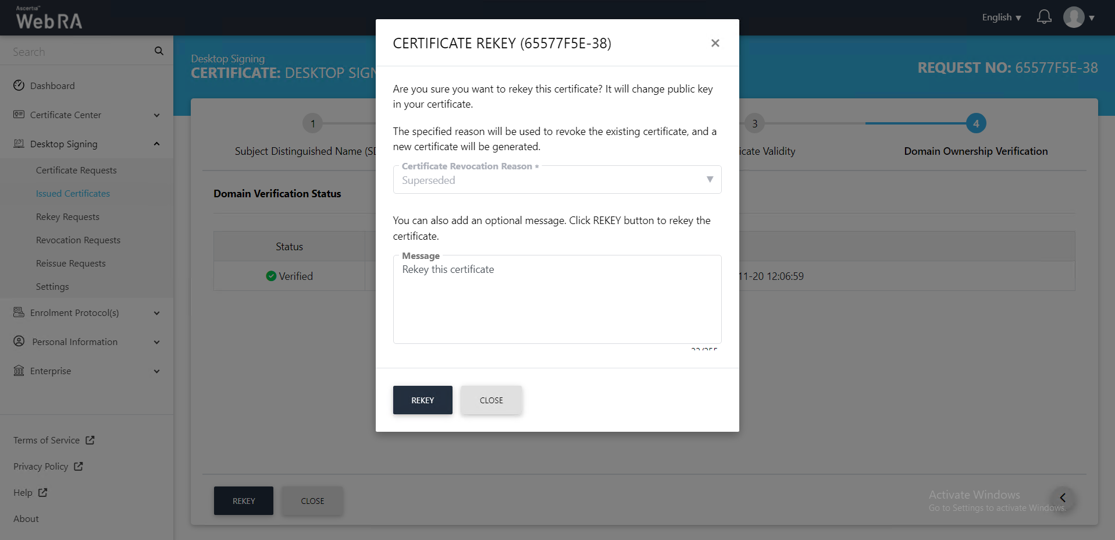Image resolution: width=1115 pixels, height=540 pixels.
Task: Click the collapse arrow at bottom right
Action: click(x=1062, y=498)
